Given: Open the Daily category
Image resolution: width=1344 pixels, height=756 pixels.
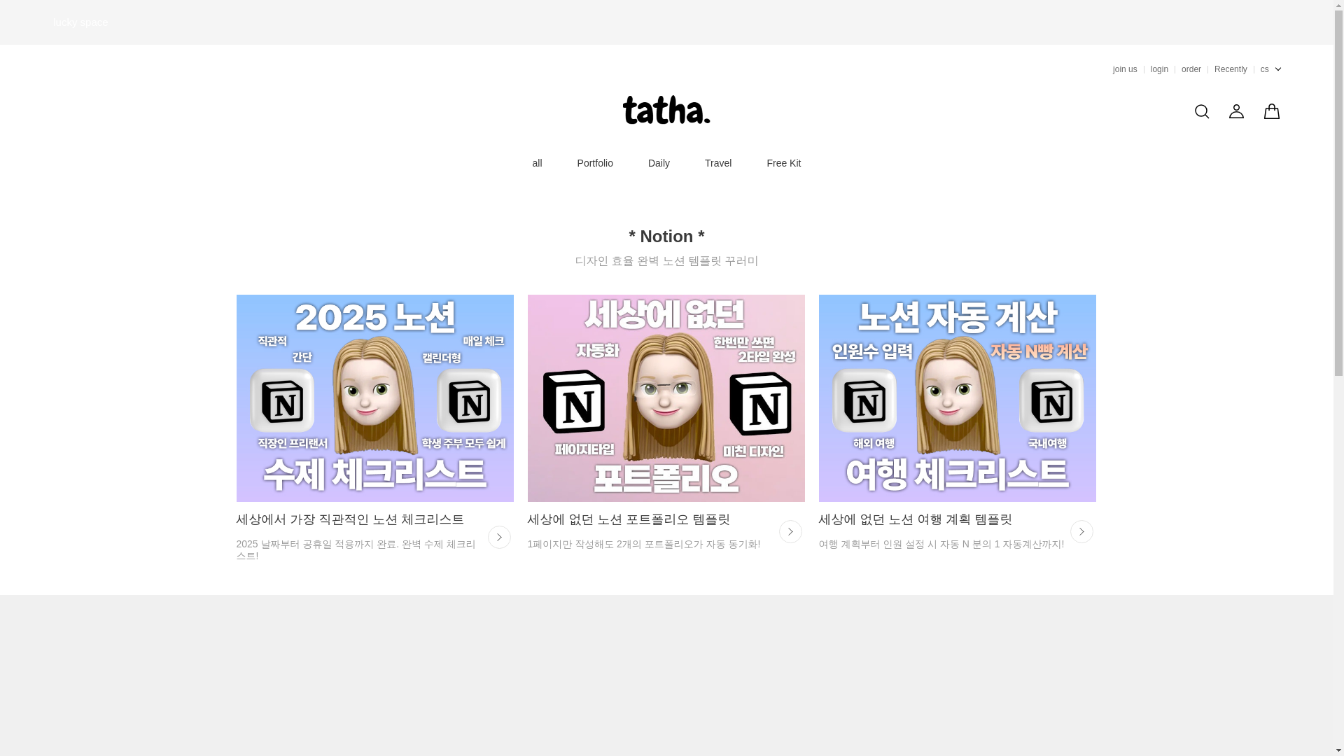Looking at the screenshot, I should click(x=659, y=163).
